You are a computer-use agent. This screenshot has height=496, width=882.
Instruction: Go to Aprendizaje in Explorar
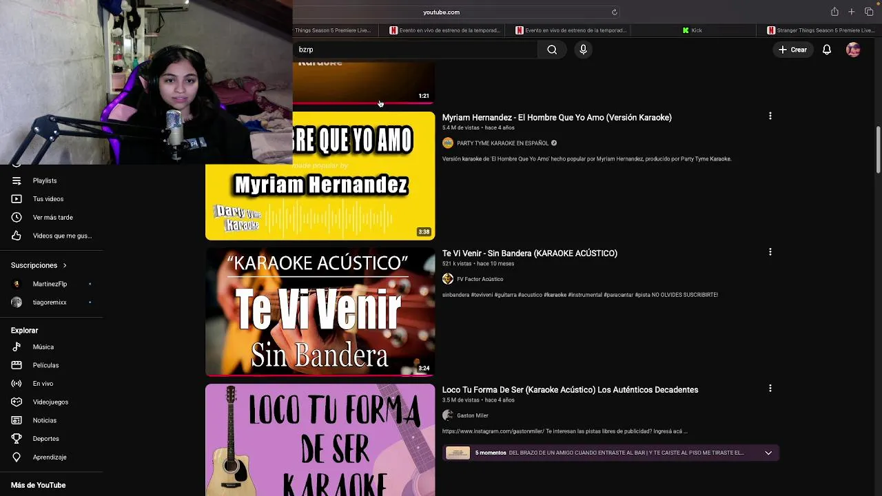(51, 457)
